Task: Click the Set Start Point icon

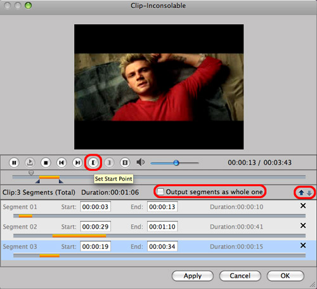Action: [93, 163]
